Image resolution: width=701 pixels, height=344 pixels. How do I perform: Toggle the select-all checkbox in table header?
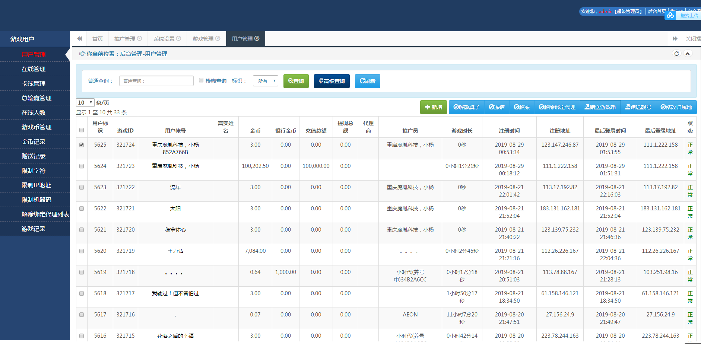click(82, 130)
